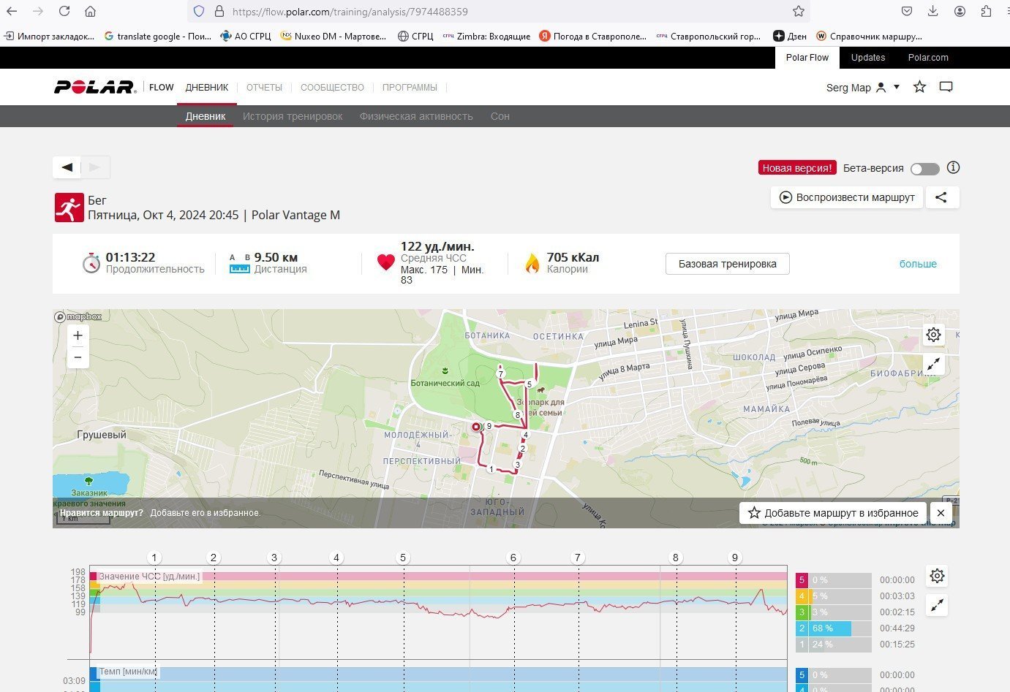Click the Базовая тренировка button
Screen dimensions: 1010x692
pyautogui.click(x=727, y=264)
